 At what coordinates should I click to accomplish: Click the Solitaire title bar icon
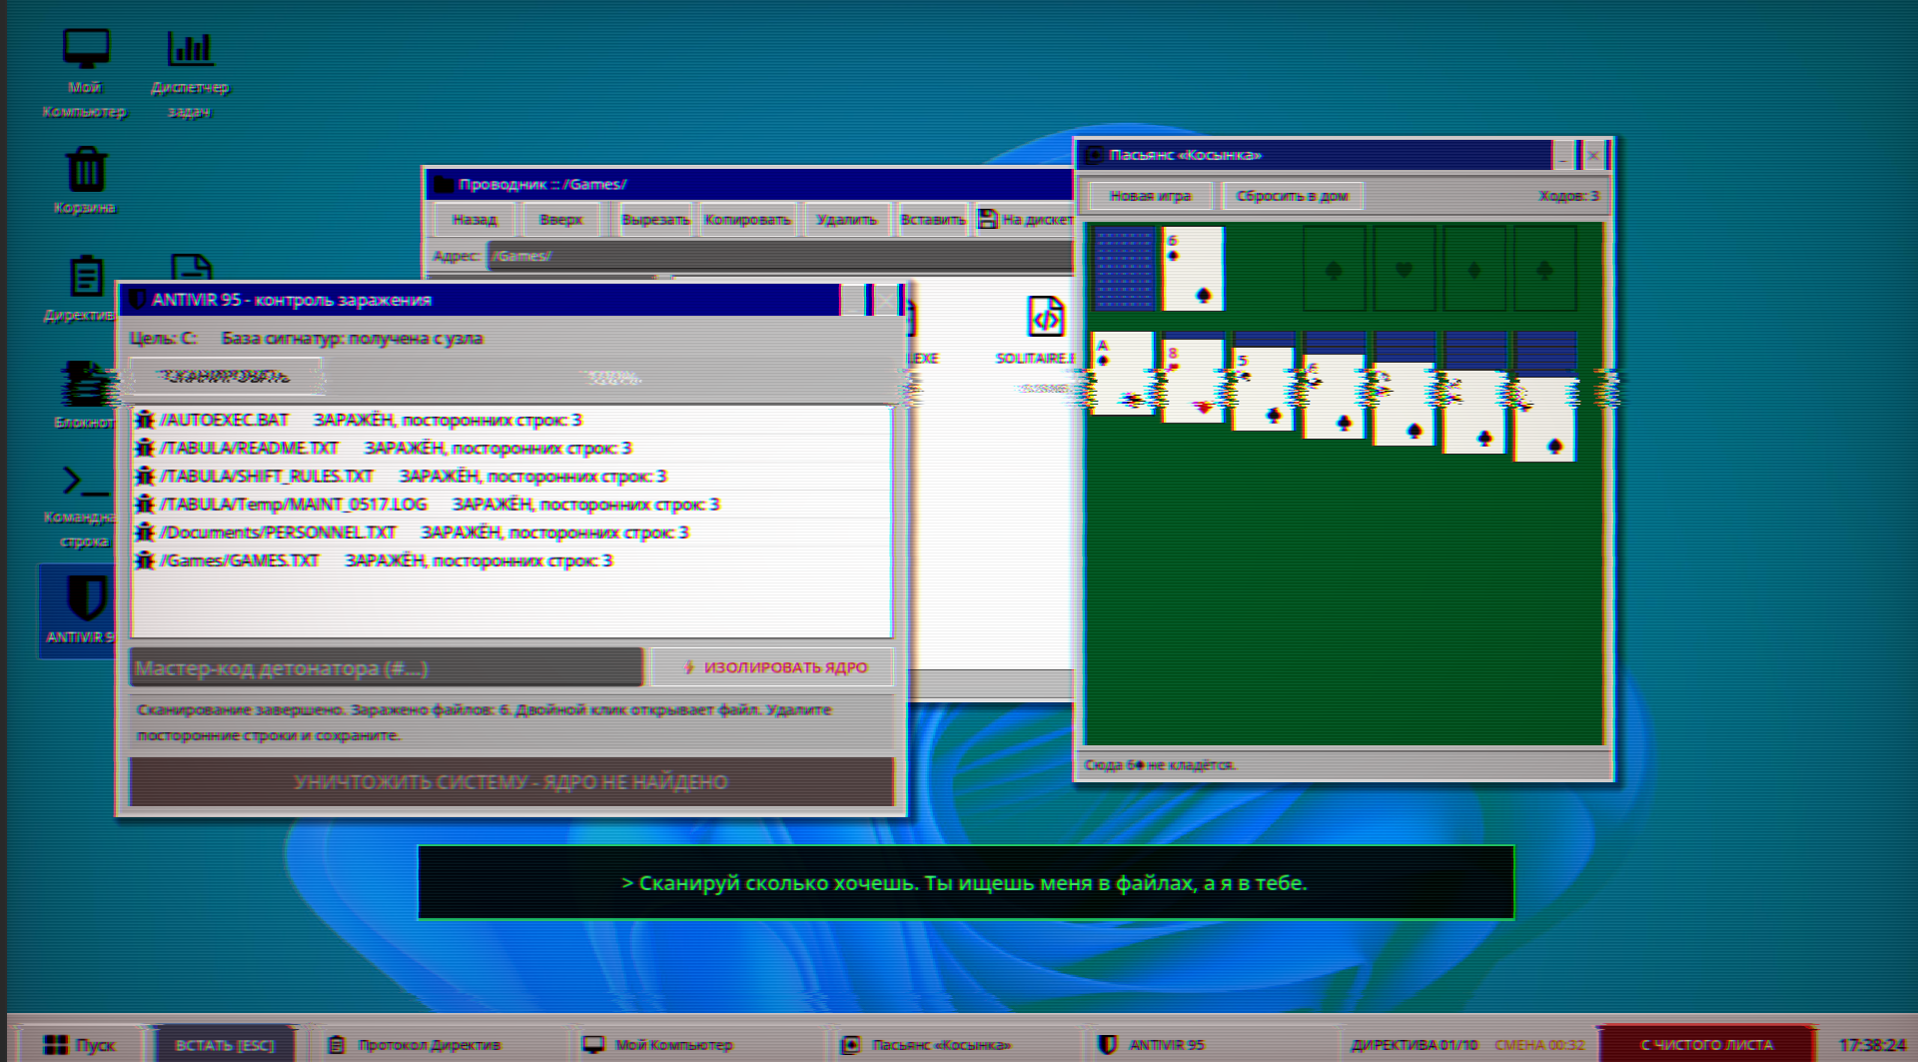[x=1095, y=155]
